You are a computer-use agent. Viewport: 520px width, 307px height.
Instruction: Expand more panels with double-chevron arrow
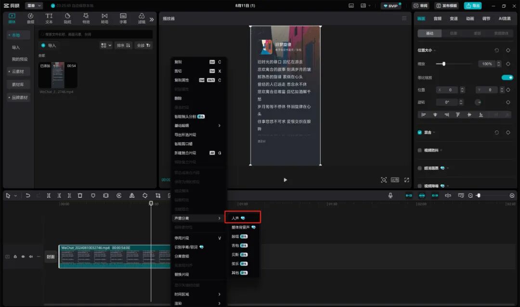(x=152, y=20)
